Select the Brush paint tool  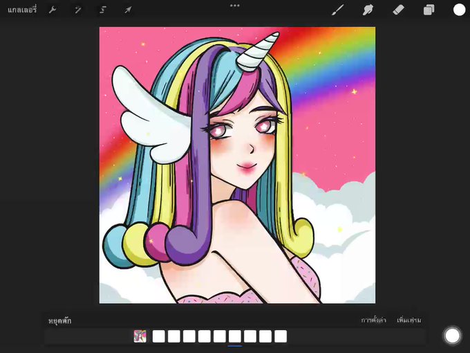pos(337,10)
